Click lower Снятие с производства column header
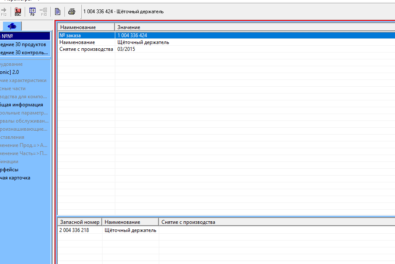395x264 pixels. pos(277,222)
